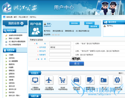
Task: Open the car icon for 全省机动车违法查询
Action: (76, 80)
